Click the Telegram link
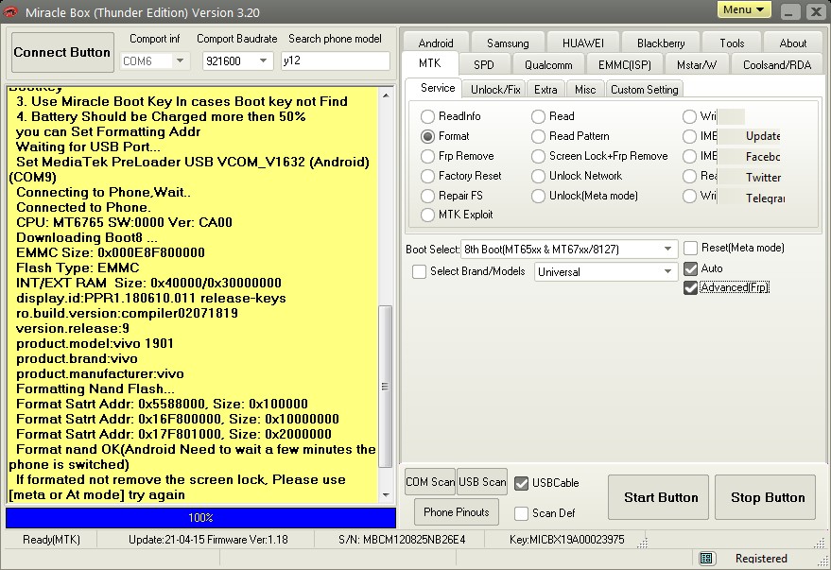Image resolution: width=831 pixels, height=570 pixels. pos(765,199)
